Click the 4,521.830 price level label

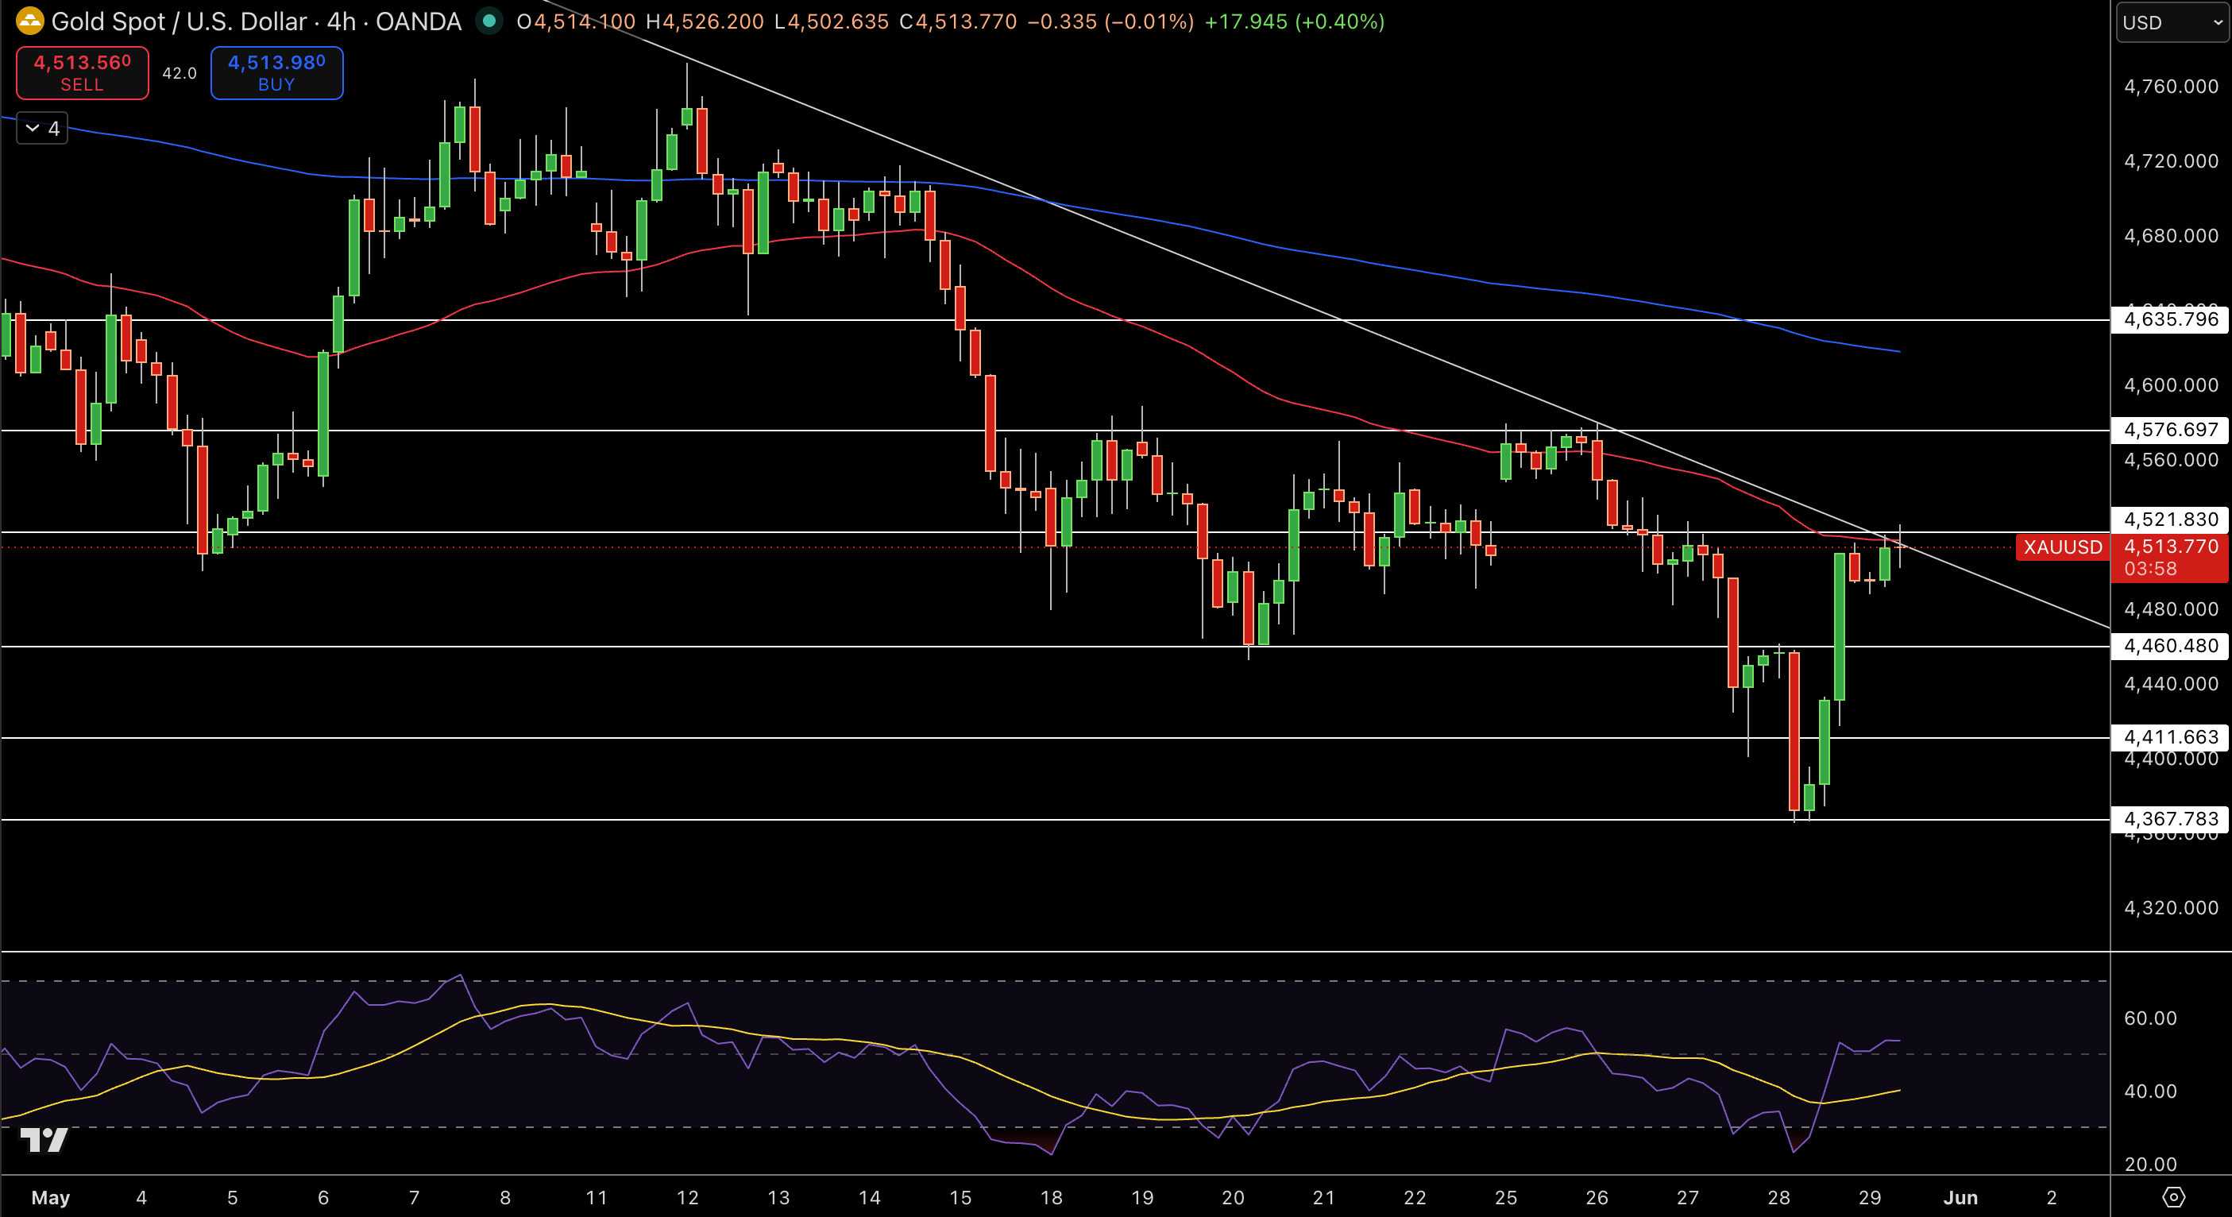[2169, 520]
